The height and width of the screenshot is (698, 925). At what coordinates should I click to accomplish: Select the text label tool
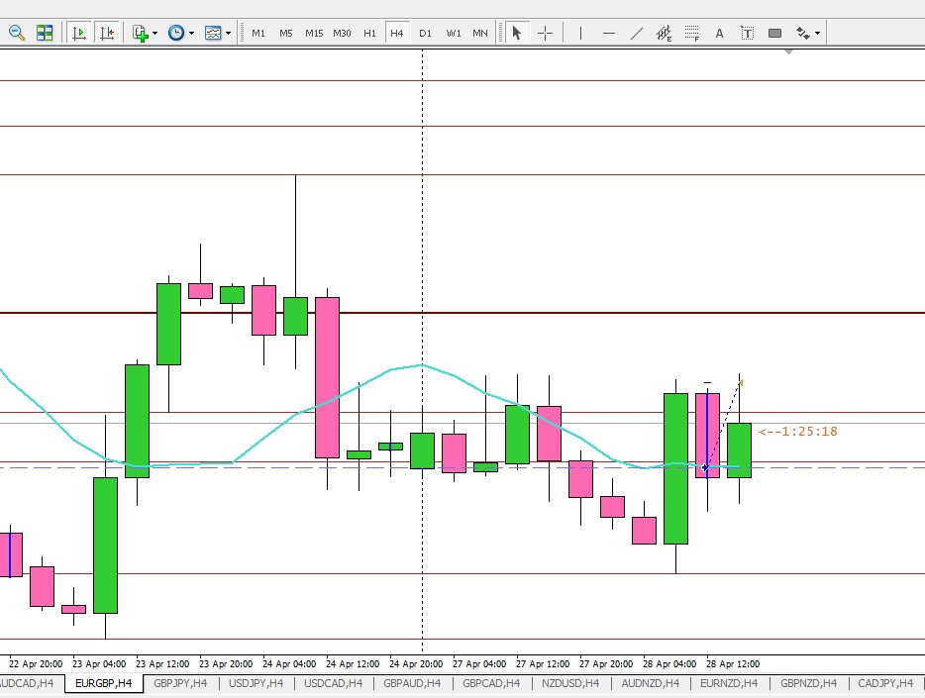pos(747,33)
